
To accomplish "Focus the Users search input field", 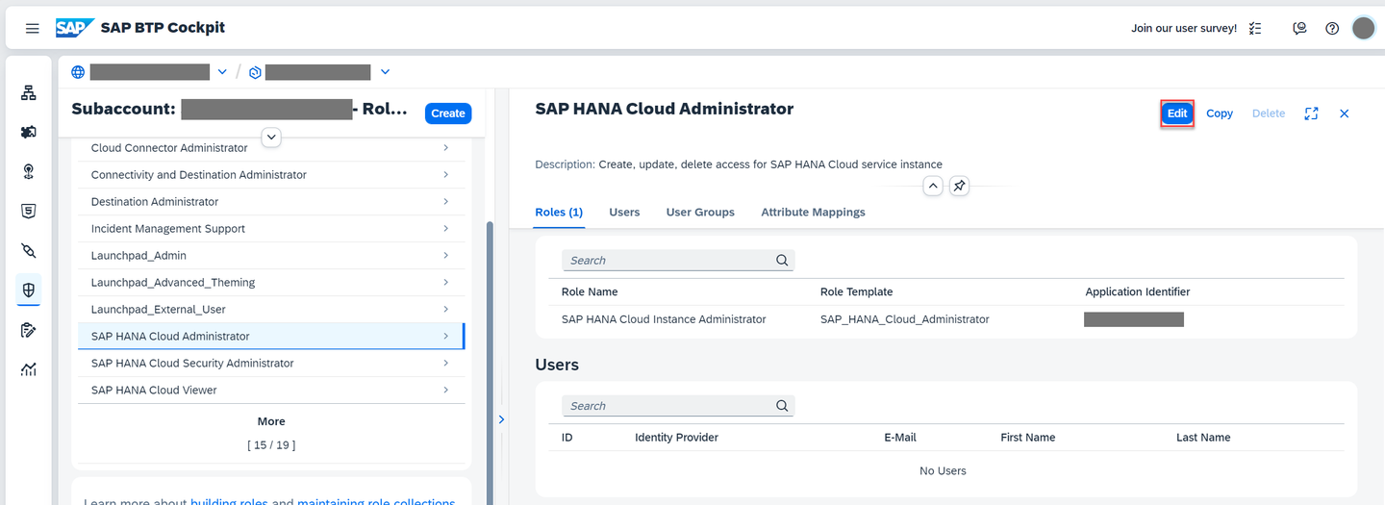I will coord(678,406).
